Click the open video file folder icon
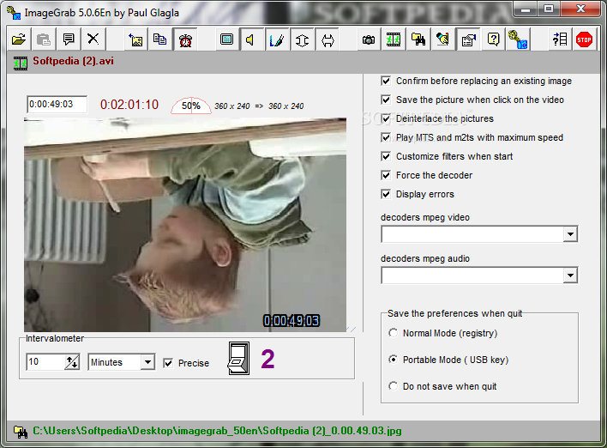The image size is (607, 448). [19, 39]
